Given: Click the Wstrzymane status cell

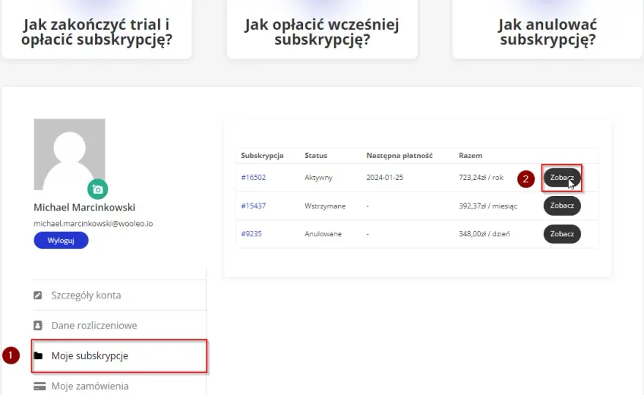Looking at the screenshot, I should click(325, 206).
